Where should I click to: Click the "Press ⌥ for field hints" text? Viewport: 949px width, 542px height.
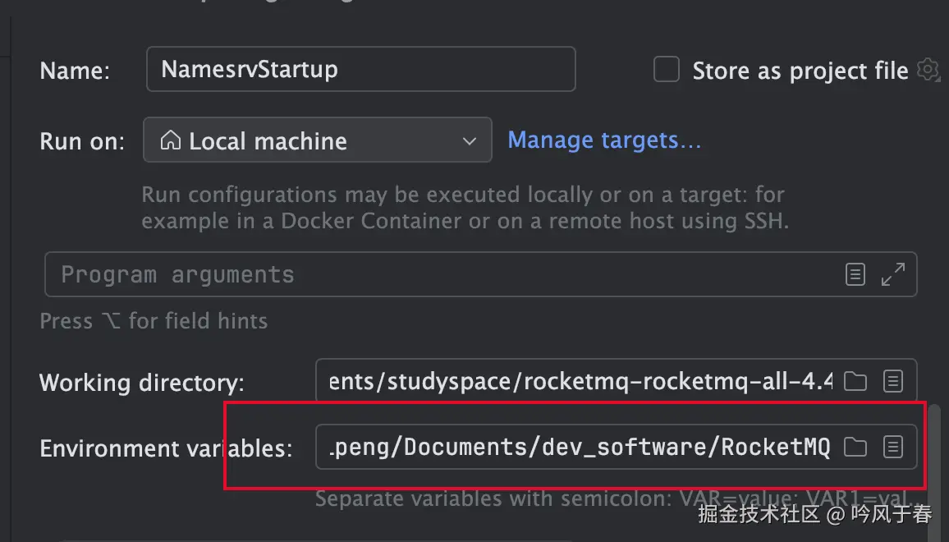[154, 320]
